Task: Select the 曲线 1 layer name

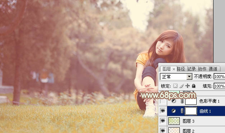Action: [205, 111]
